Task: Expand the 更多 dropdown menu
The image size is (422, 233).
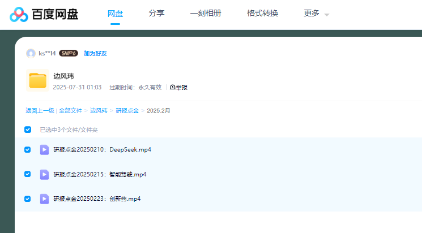Action: coord(316,14)
